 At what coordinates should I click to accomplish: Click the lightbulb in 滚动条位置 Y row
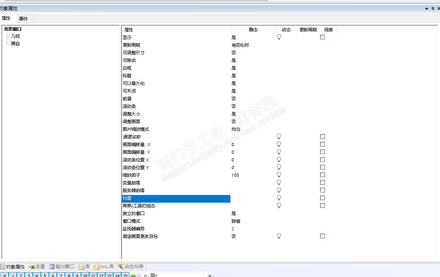tap(279, 167)
